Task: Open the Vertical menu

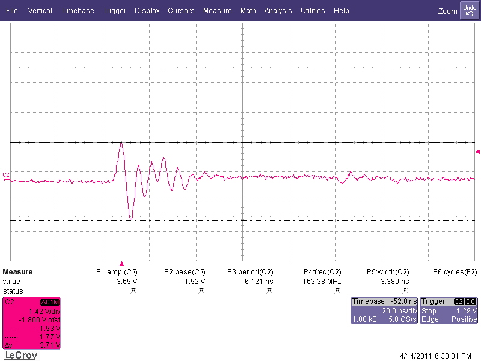Action: [x=40, y=11]
